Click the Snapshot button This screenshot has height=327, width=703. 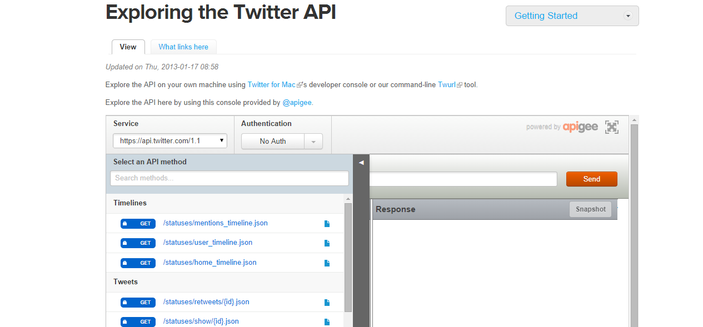coord(591,209)
